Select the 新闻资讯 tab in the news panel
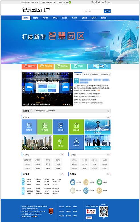 78,74
